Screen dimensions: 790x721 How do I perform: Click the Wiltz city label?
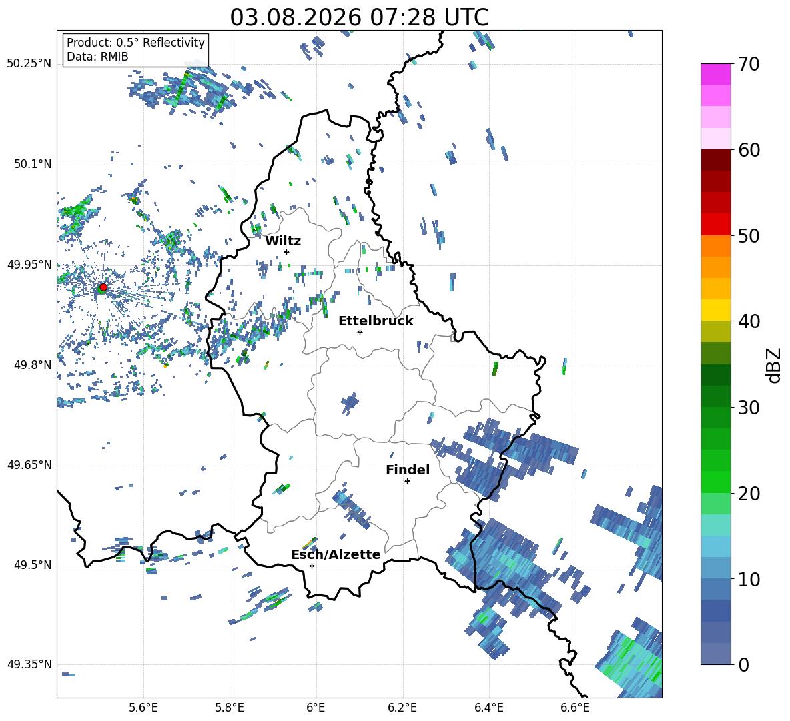tap(283, 241)
